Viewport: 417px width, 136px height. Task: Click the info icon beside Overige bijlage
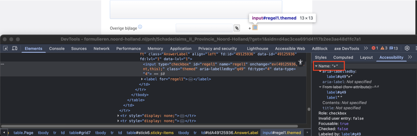140,27
